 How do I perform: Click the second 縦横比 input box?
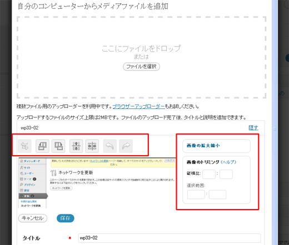click(x=226, y=174)
